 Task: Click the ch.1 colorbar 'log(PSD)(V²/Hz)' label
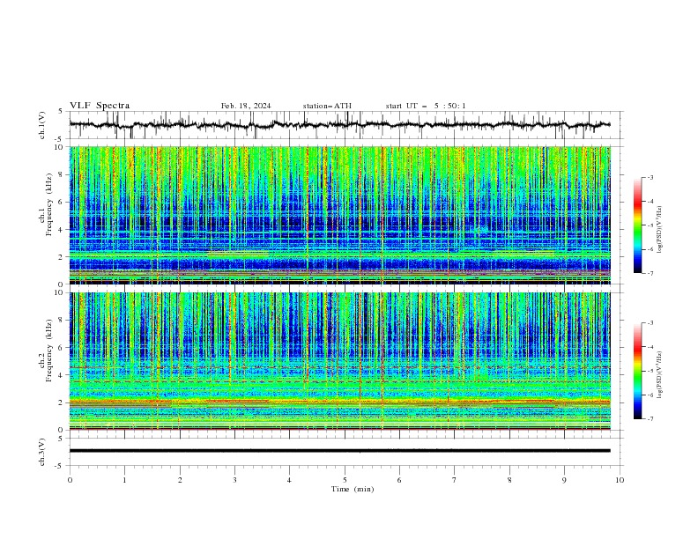pyautogui.click(x=660, y=230)
